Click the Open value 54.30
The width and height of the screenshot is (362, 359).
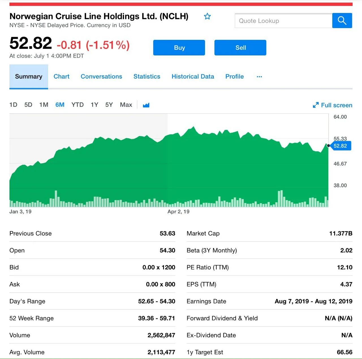167,250
